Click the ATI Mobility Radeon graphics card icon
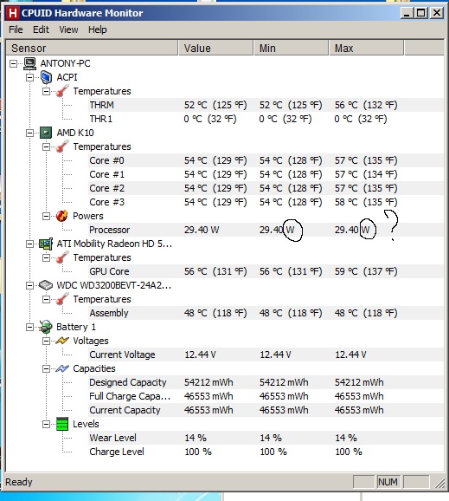 [x=46, y=244]
